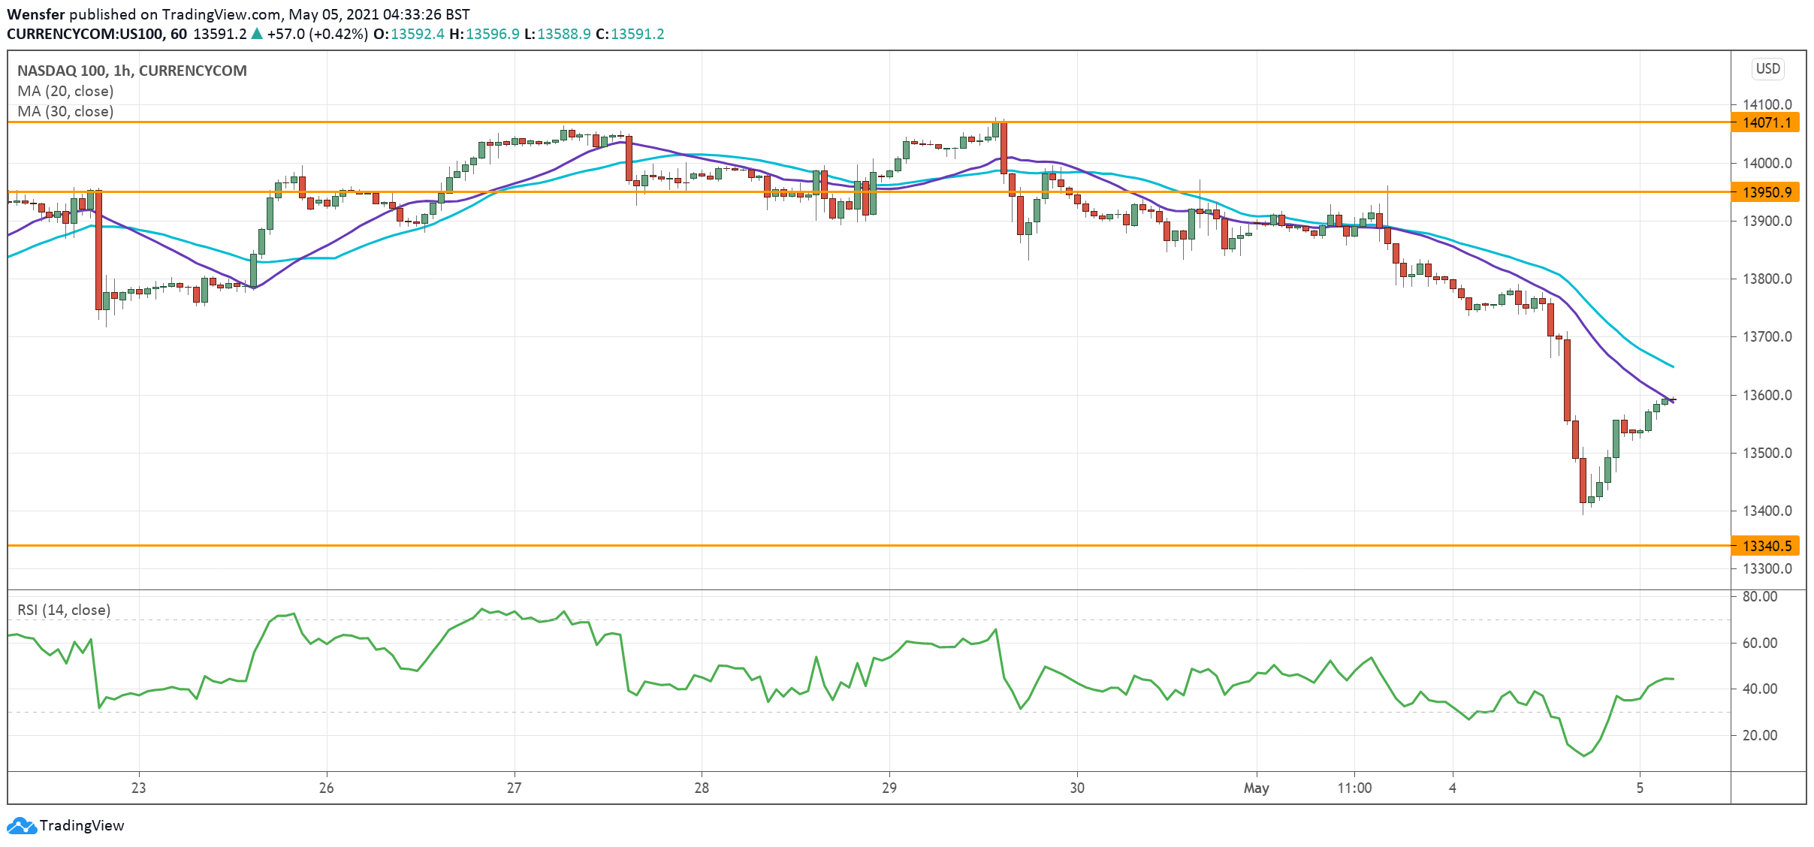Select the May label on the time axis
This screenshot has height=847, width=1814.
(1256, 788)
